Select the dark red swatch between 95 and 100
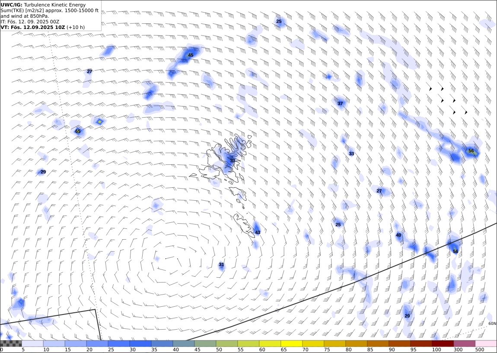Viewport: 497px width, 353px height. [x=421, y=343]
